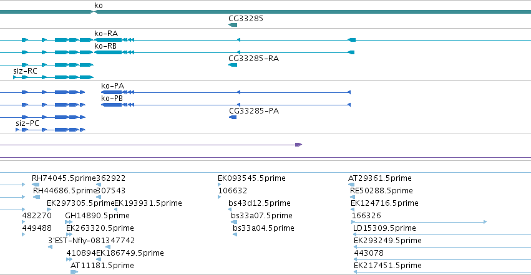Click the siz-PC protein label
This screenshot has width=531, height=275.
pyautogui.click(x=27, y=123)
